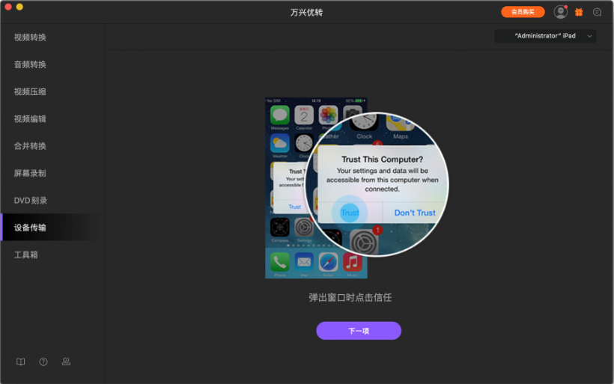Open 合并转换 sidebar item
Viewport: 614px width, 384px height.
[x=30, y=146]
